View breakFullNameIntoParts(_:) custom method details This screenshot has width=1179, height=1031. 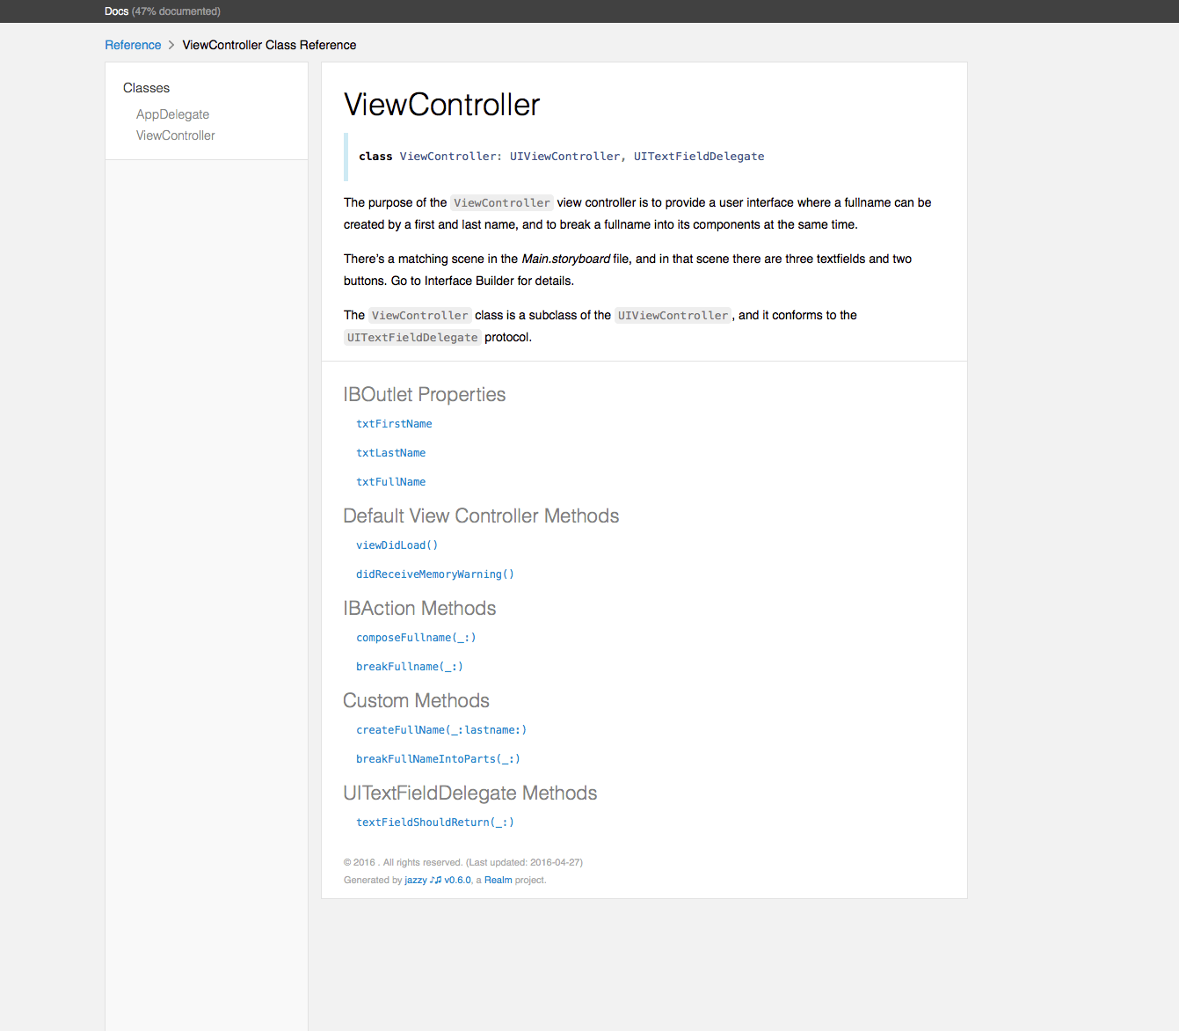coord(437,758)
